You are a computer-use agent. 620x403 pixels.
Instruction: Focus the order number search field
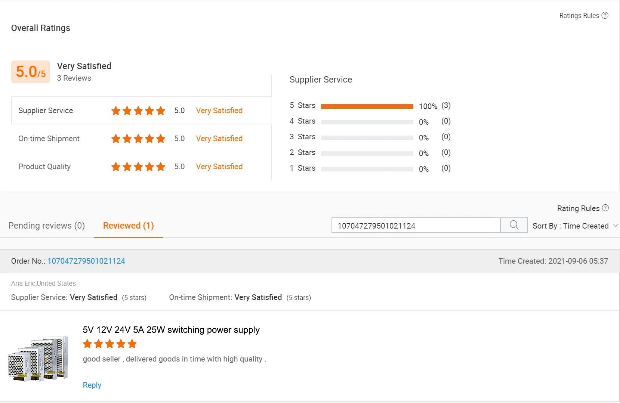point(416,226)
